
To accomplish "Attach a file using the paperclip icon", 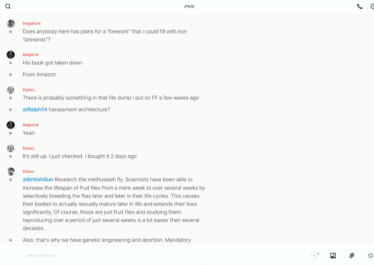I will click(352, 256).
